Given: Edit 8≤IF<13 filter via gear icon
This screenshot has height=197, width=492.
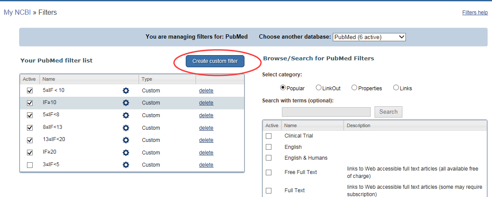Looking at the screenshot, I should coord(126,128).
